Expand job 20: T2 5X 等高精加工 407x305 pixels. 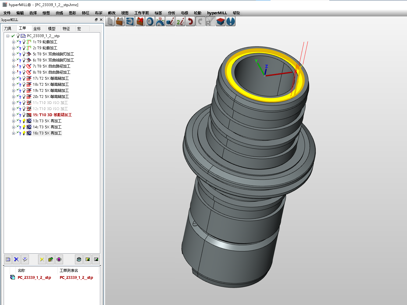[x=13, y=97]
